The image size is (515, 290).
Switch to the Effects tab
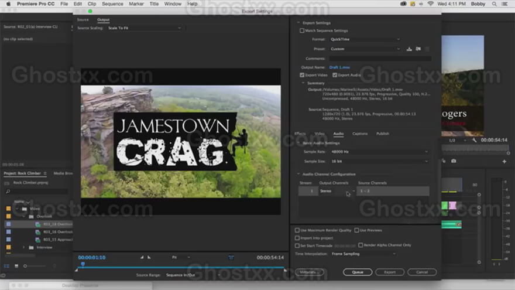(x=300, y=134)
